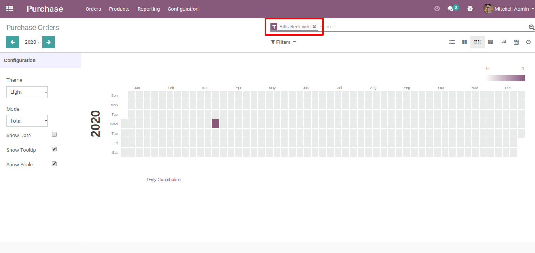Switch to calendar view
Image resolution: width=535 pixels, height=253 pixels.
516,42
